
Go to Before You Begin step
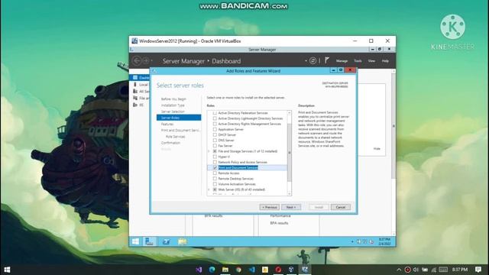point(173,99)
